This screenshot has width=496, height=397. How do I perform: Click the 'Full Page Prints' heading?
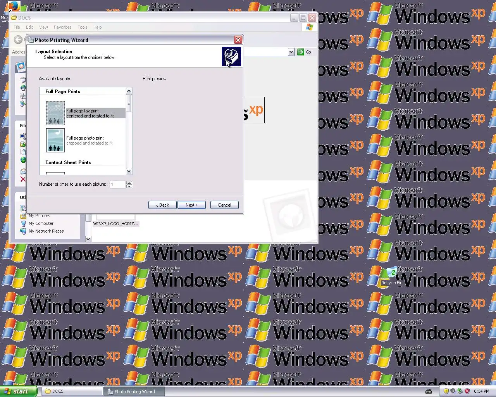tap(63, 91)
